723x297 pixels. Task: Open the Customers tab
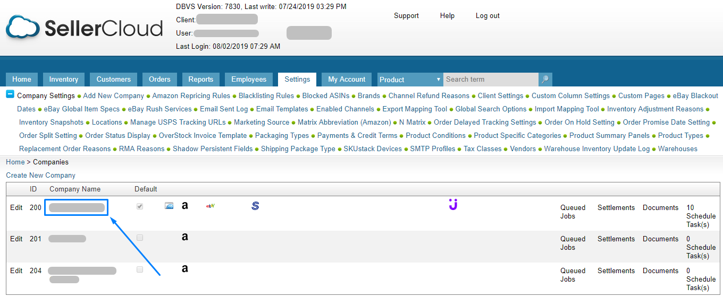(114, 80)
